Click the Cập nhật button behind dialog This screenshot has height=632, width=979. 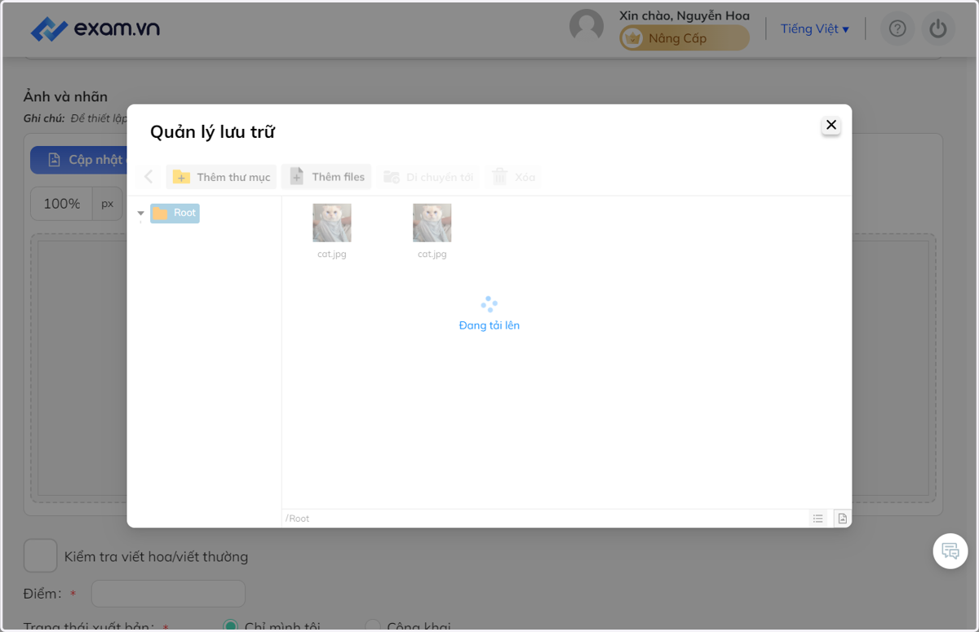[x=79, y=160]
